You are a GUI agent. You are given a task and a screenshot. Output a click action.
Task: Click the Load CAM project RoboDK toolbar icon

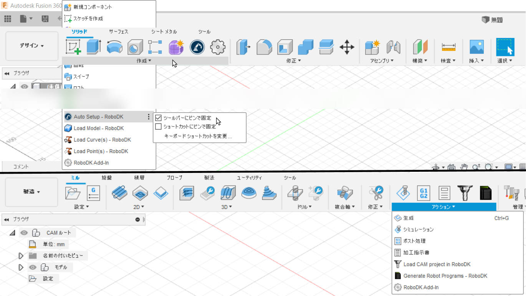click(x=465, y=193)
